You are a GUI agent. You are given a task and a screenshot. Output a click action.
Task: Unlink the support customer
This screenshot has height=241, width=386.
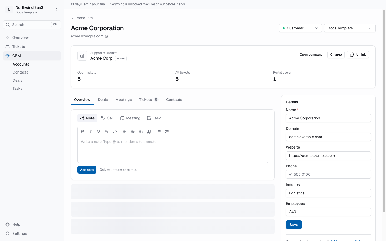pos(358,55)
